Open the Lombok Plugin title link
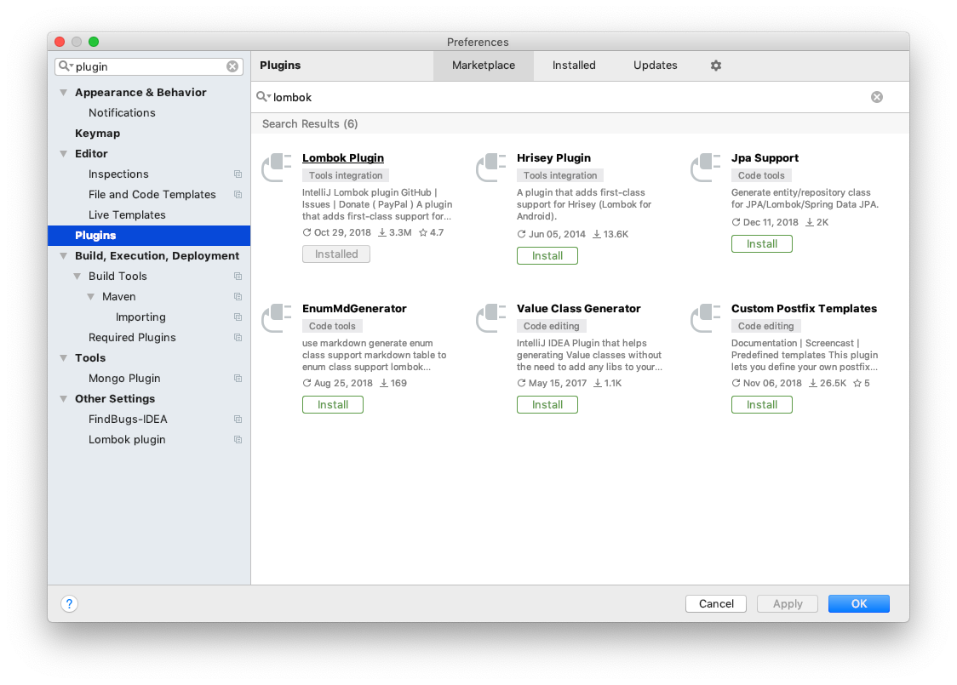957x685 pixels. tap(343, 158)
